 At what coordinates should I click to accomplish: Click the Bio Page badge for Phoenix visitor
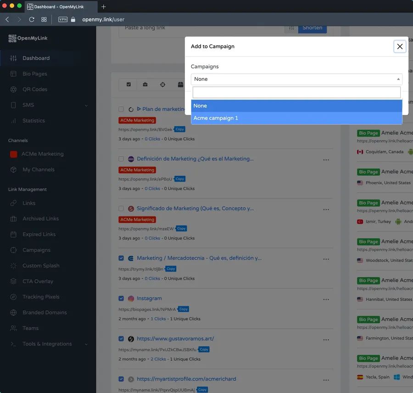368,172
